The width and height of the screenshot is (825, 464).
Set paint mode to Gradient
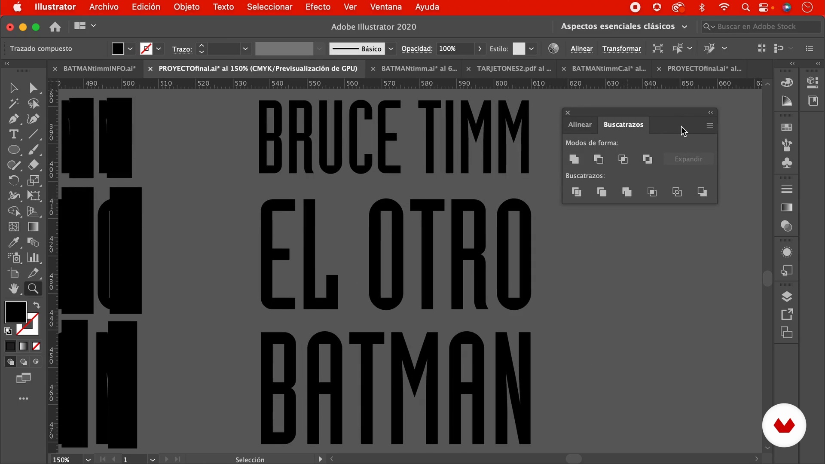[x=23, y=346]
